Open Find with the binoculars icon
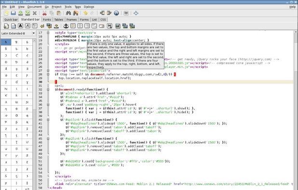 [68, 13]
